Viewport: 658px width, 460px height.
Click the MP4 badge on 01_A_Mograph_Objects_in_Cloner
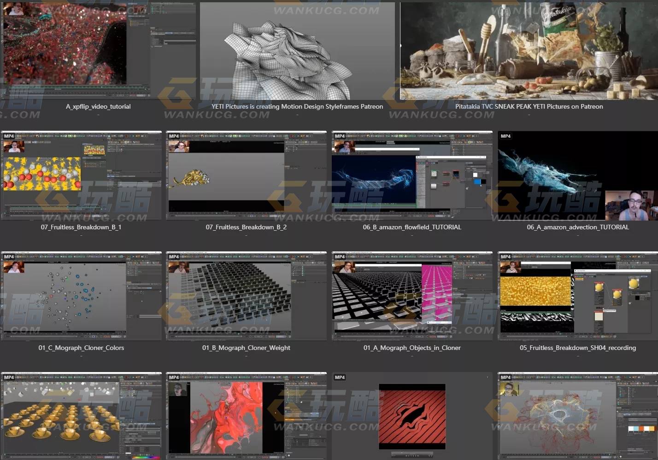(x=340, y=257)
